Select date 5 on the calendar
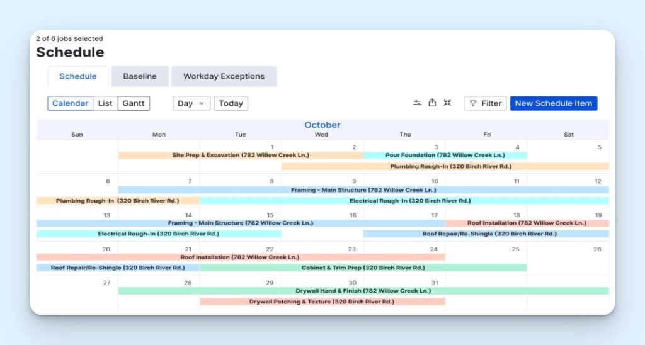645x345 pixels. 600,147
